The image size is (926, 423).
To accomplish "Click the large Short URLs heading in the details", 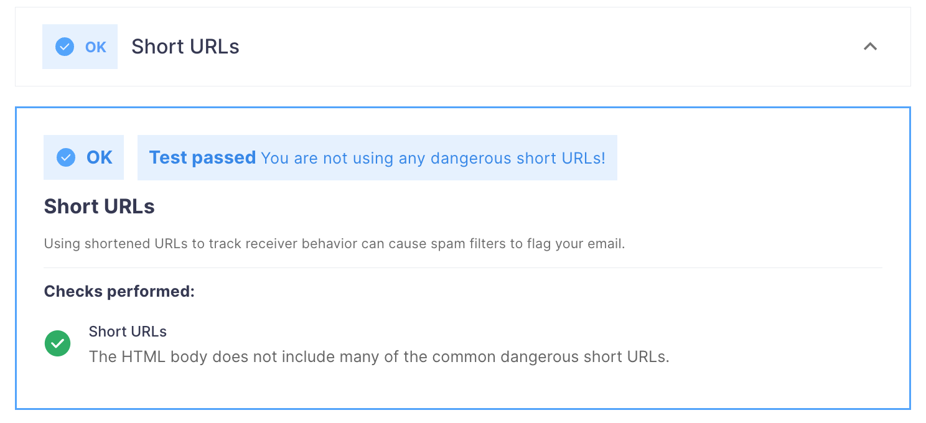I will click(x=100, y=207).
